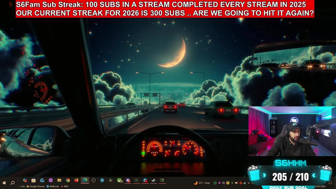Open Discord system tray icon
The width and height of the screenshot is (336, 189).
tap(236, 183)
